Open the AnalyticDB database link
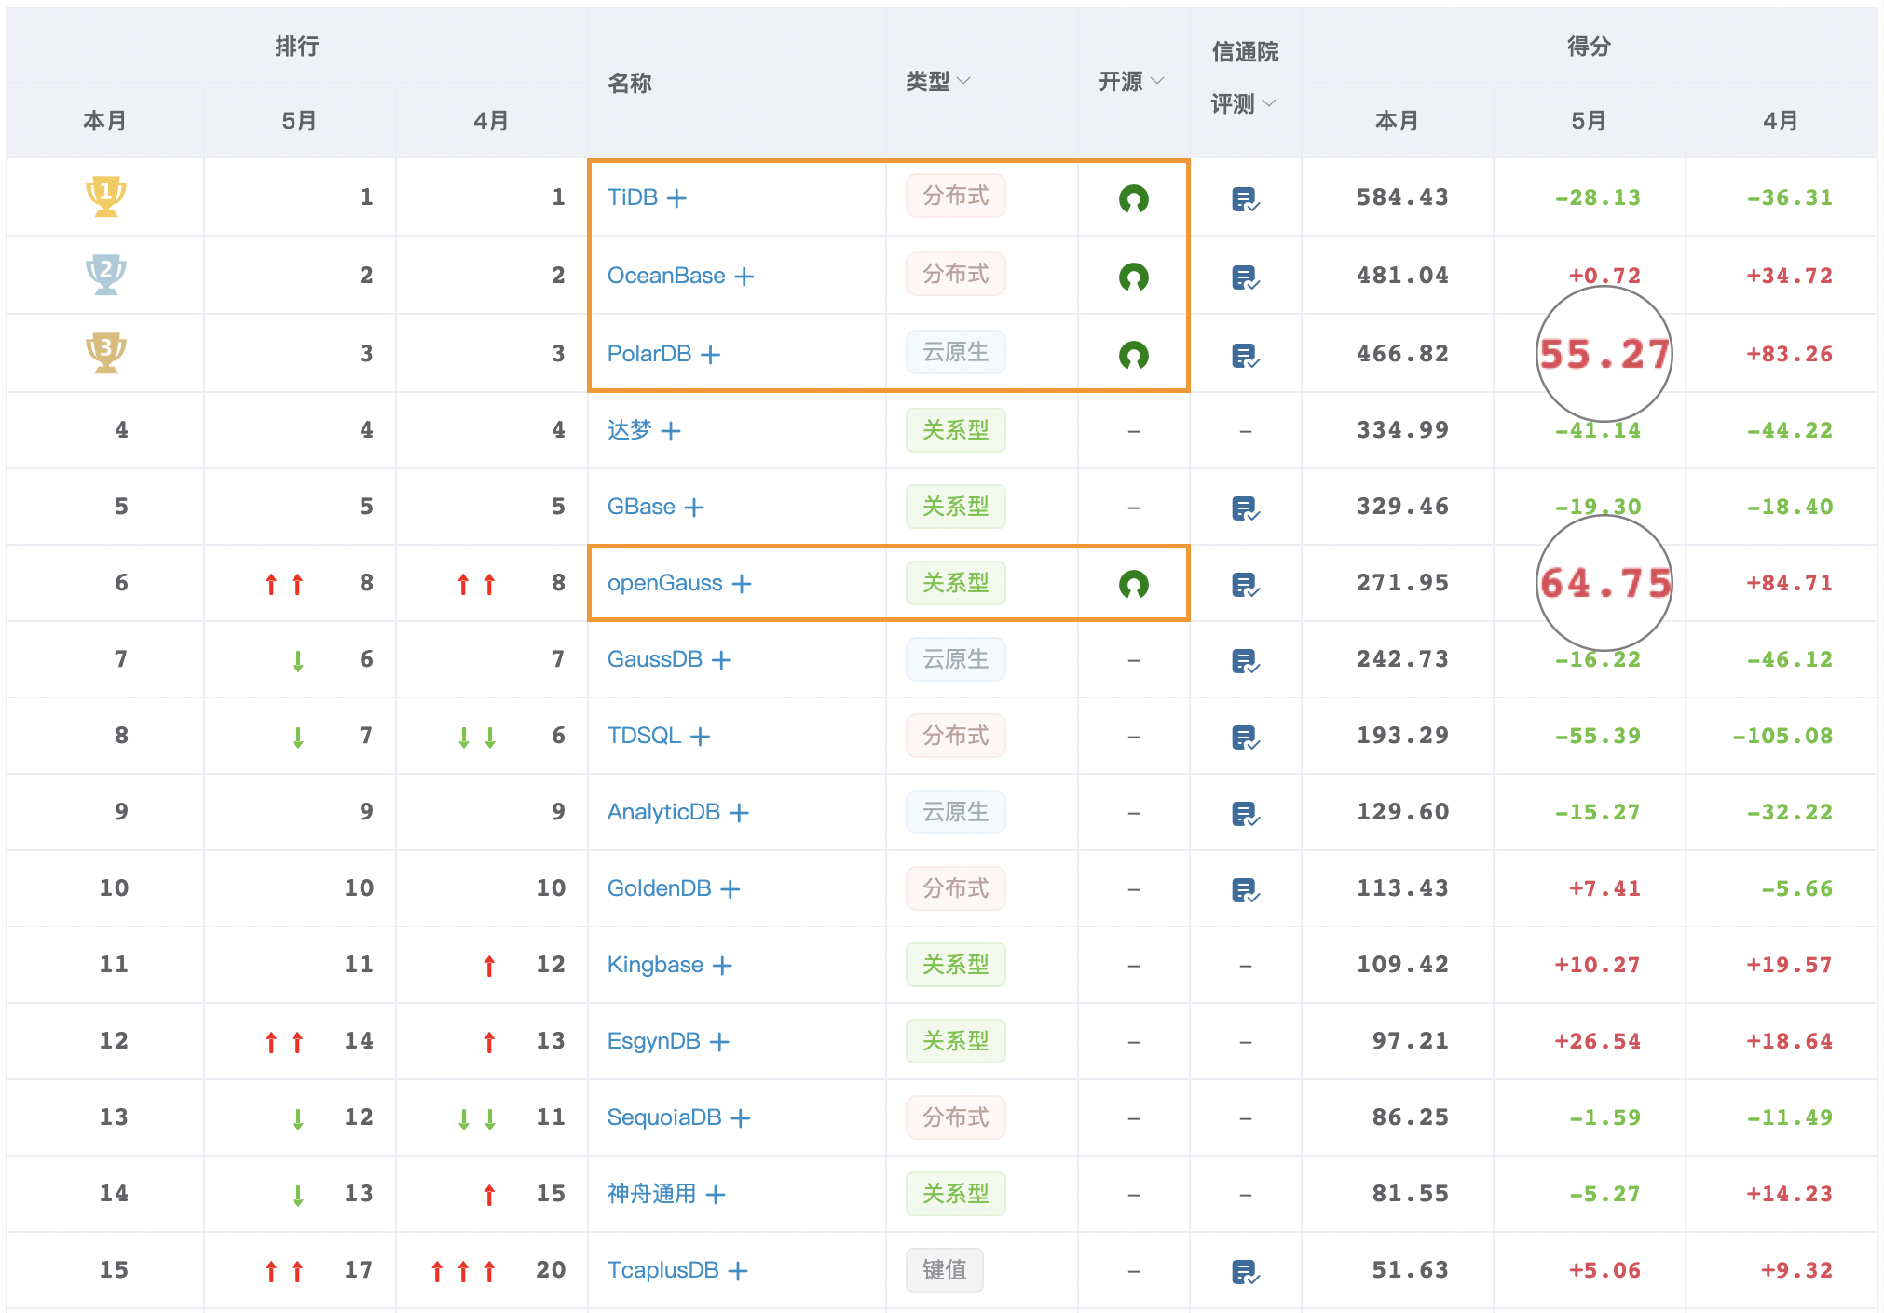Screen dimensions: 1884x1313 tap(663, 812)
